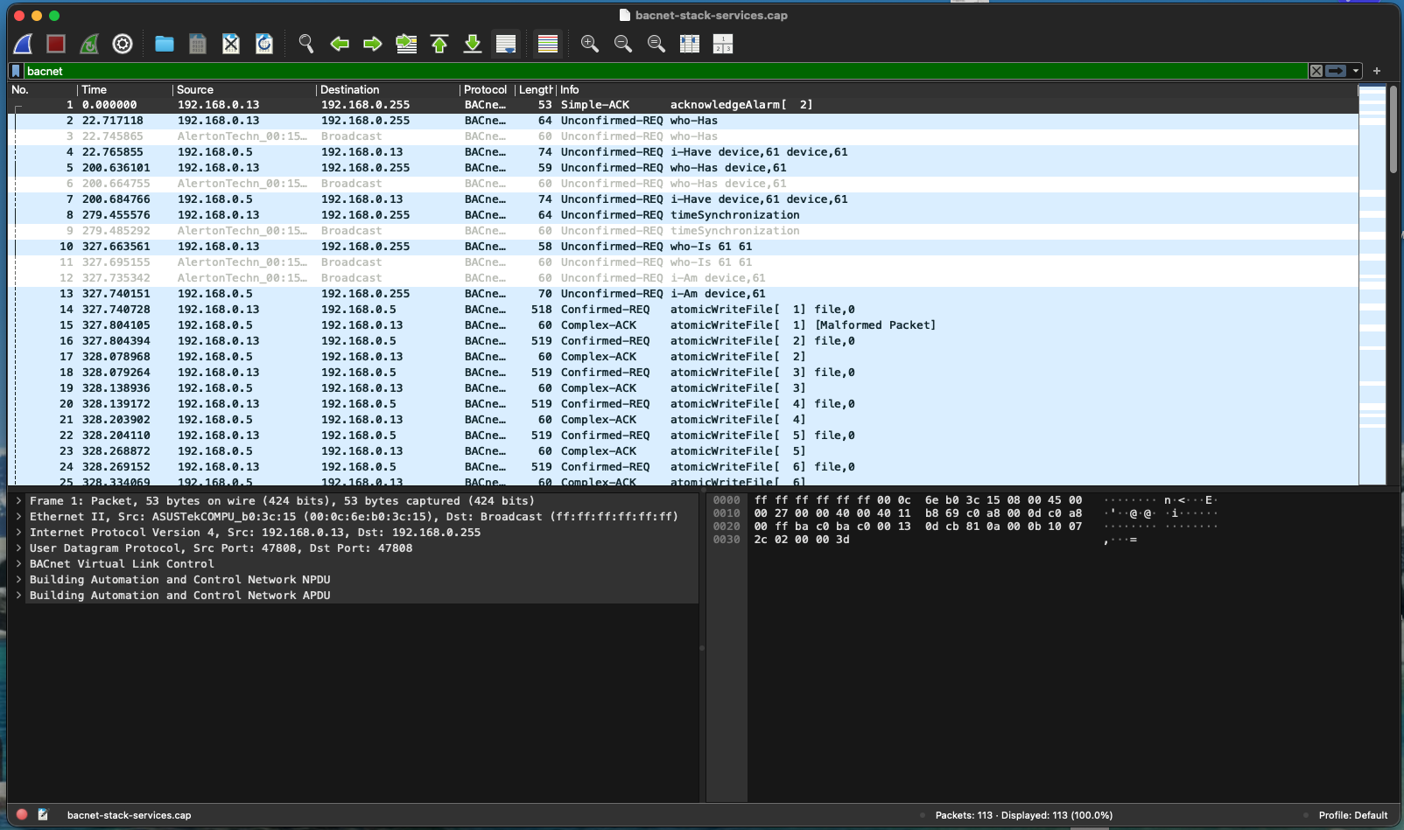Open capture options gear icon
The height and width of the screenshot is (830, 1404).
click(x=123, y=44)
